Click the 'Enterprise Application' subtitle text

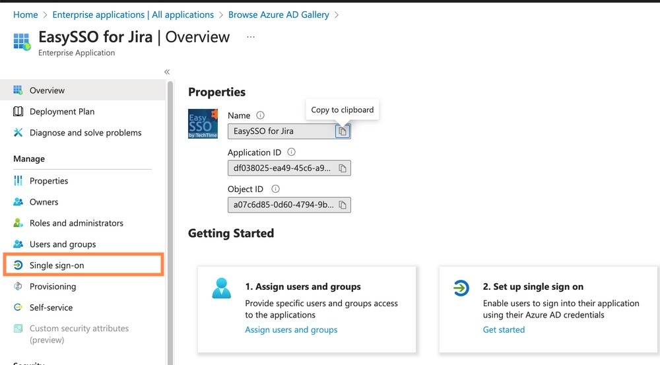pos(77,53)
